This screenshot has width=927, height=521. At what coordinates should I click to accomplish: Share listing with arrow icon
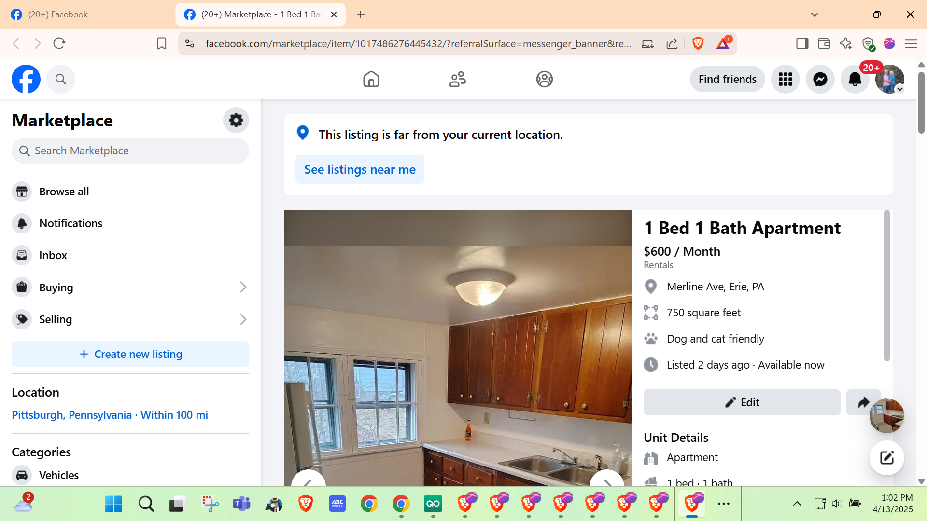863,402
